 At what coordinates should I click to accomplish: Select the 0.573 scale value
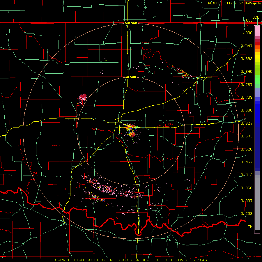point(247,136)
